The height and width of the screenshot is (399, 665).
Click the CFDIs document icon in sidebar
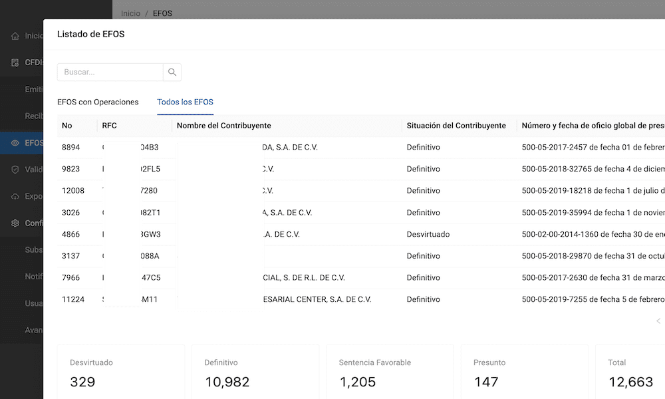(x=15, y=63)
